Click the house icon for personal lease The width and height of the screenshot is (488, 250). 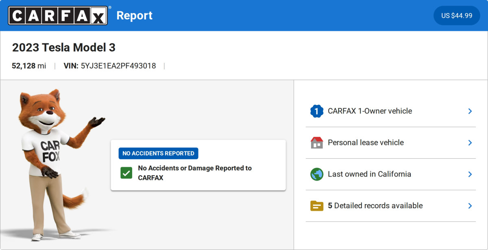point(316,143)
